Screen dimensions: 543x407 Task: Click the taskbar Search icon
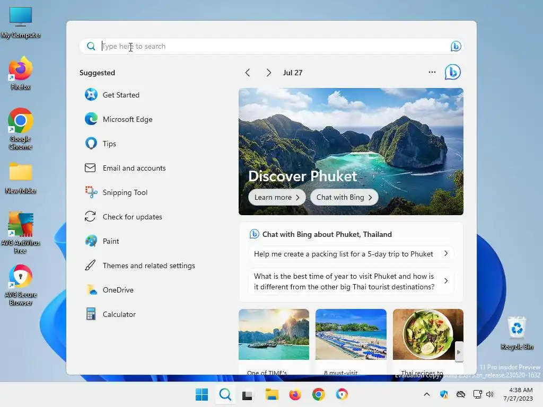225,394
